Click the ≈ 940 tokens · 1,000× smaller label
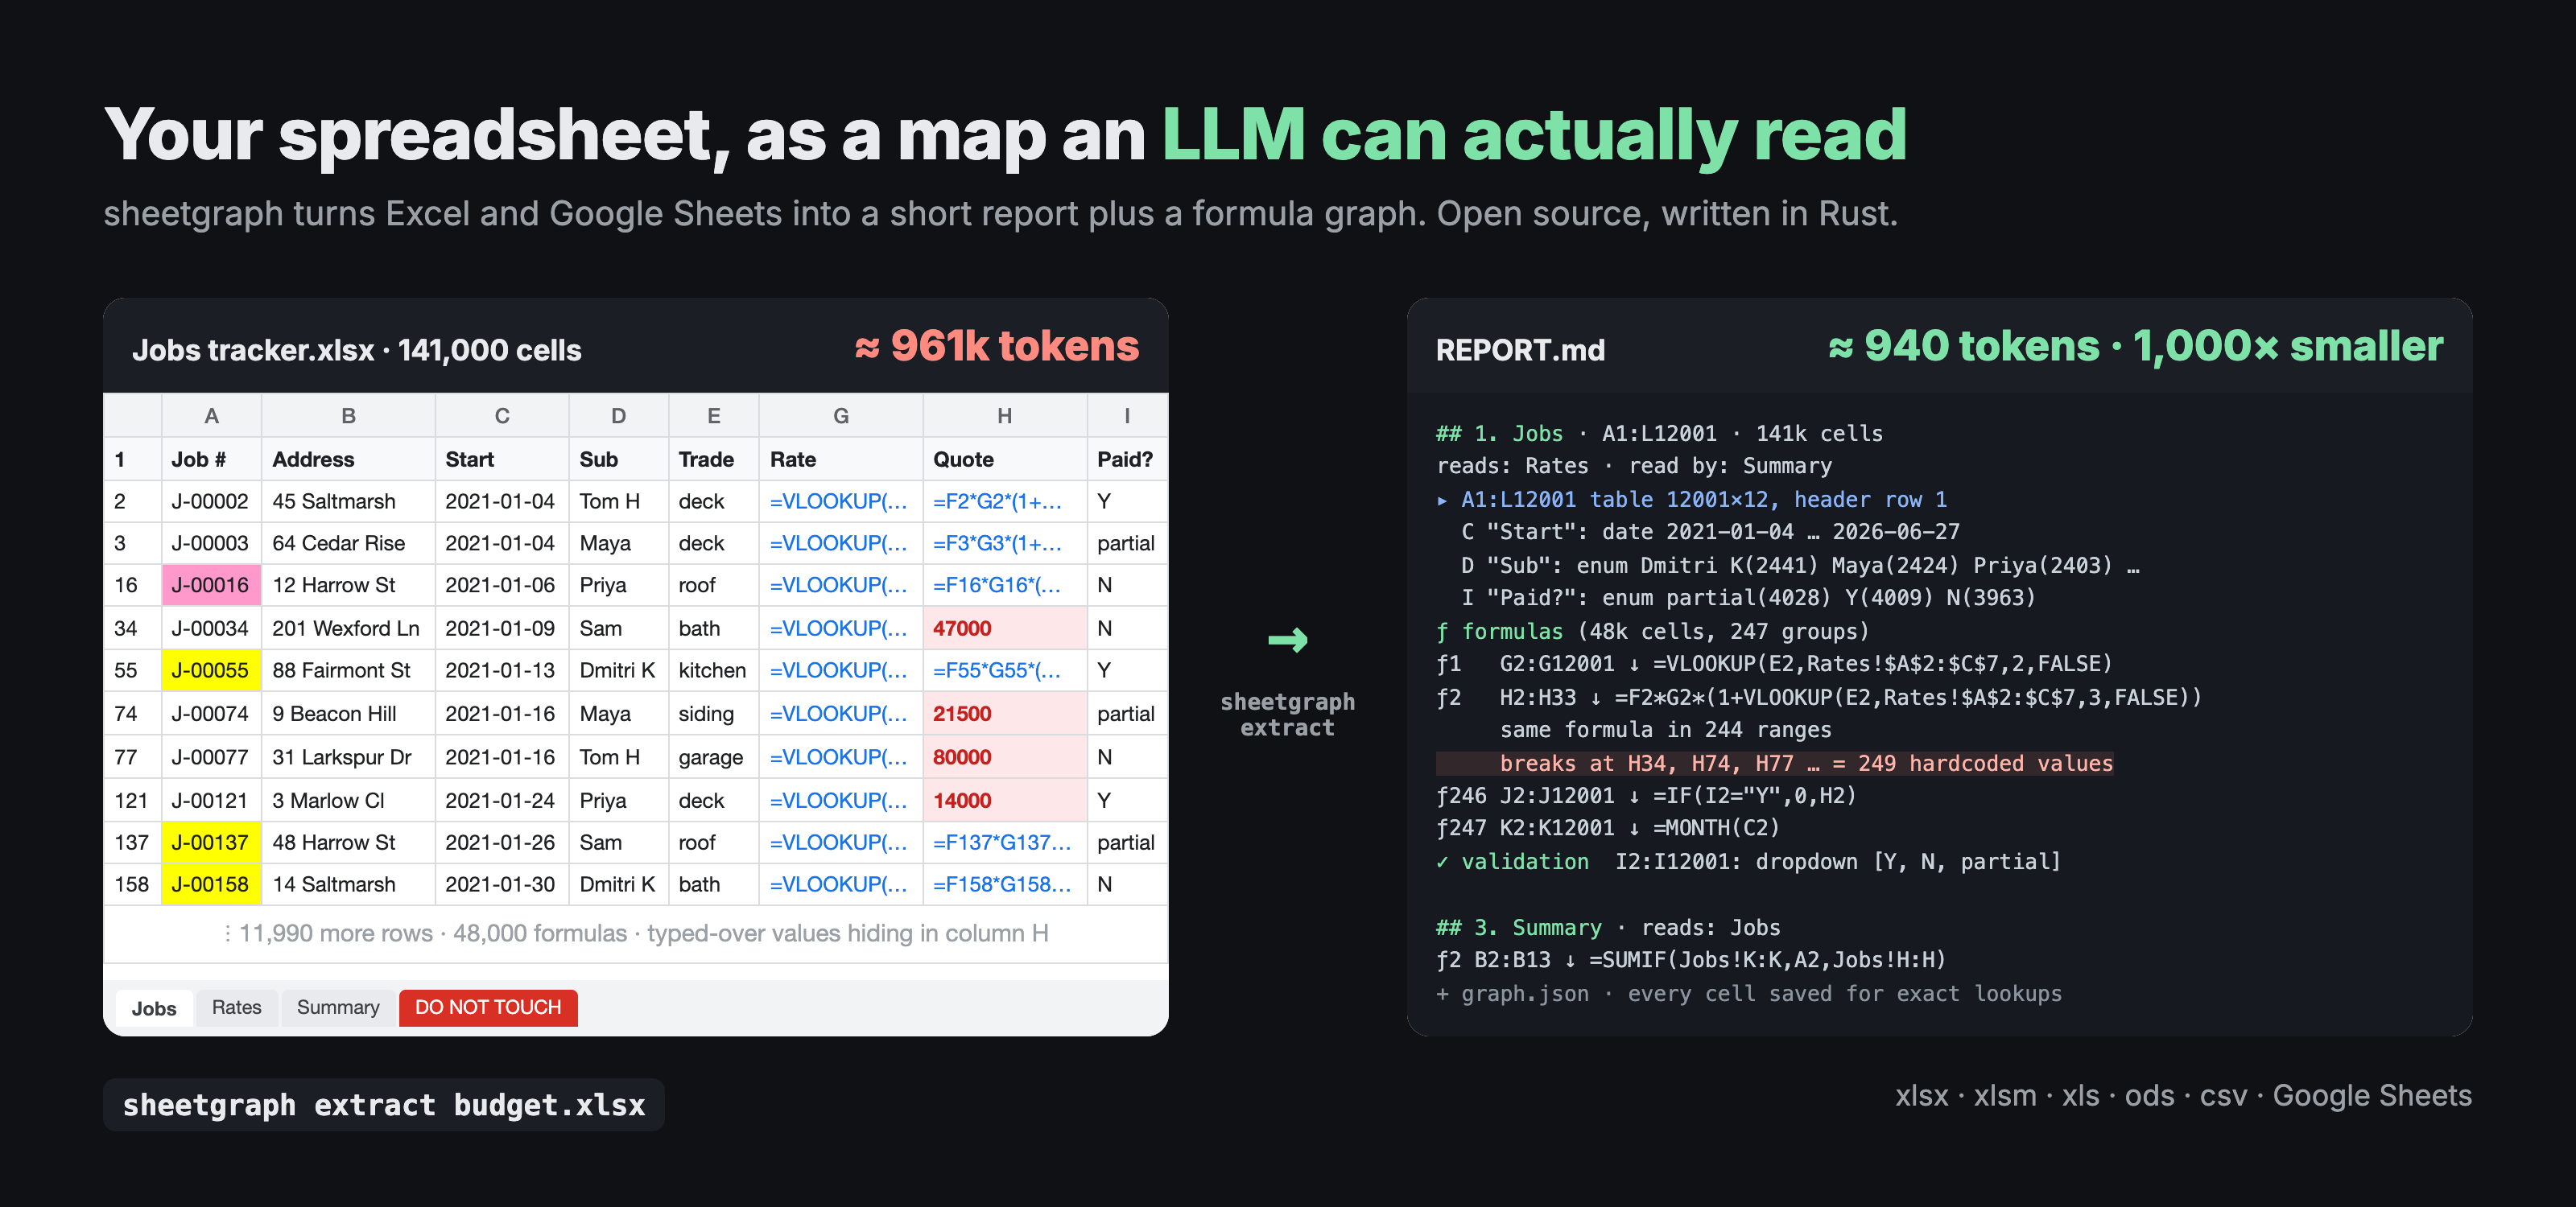 2135,346
